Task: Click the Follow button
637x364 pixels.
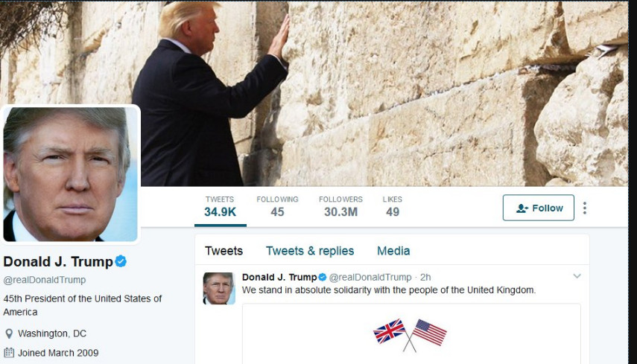Action: pyautogui.click(x=538, y=208)
